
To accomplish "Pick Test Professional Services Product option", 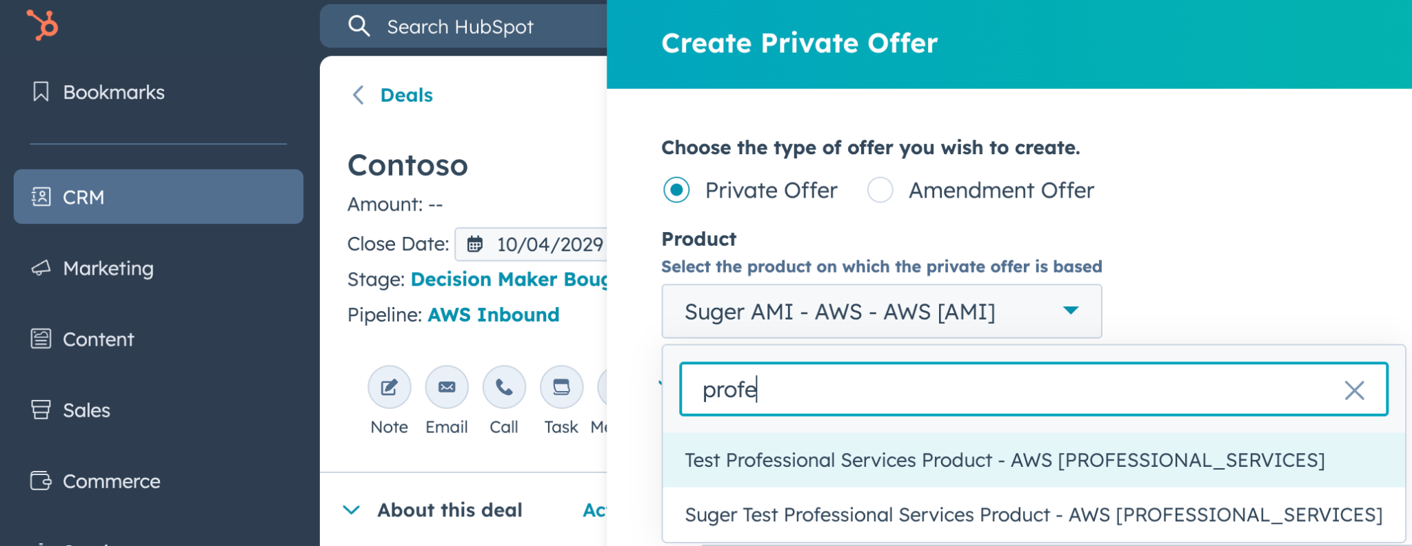I will point(1005,460).
